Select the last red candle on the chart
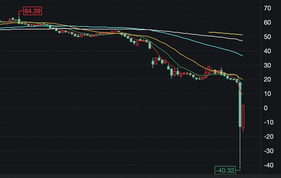This screenshot has height=178, width=281. click(243, 117)
